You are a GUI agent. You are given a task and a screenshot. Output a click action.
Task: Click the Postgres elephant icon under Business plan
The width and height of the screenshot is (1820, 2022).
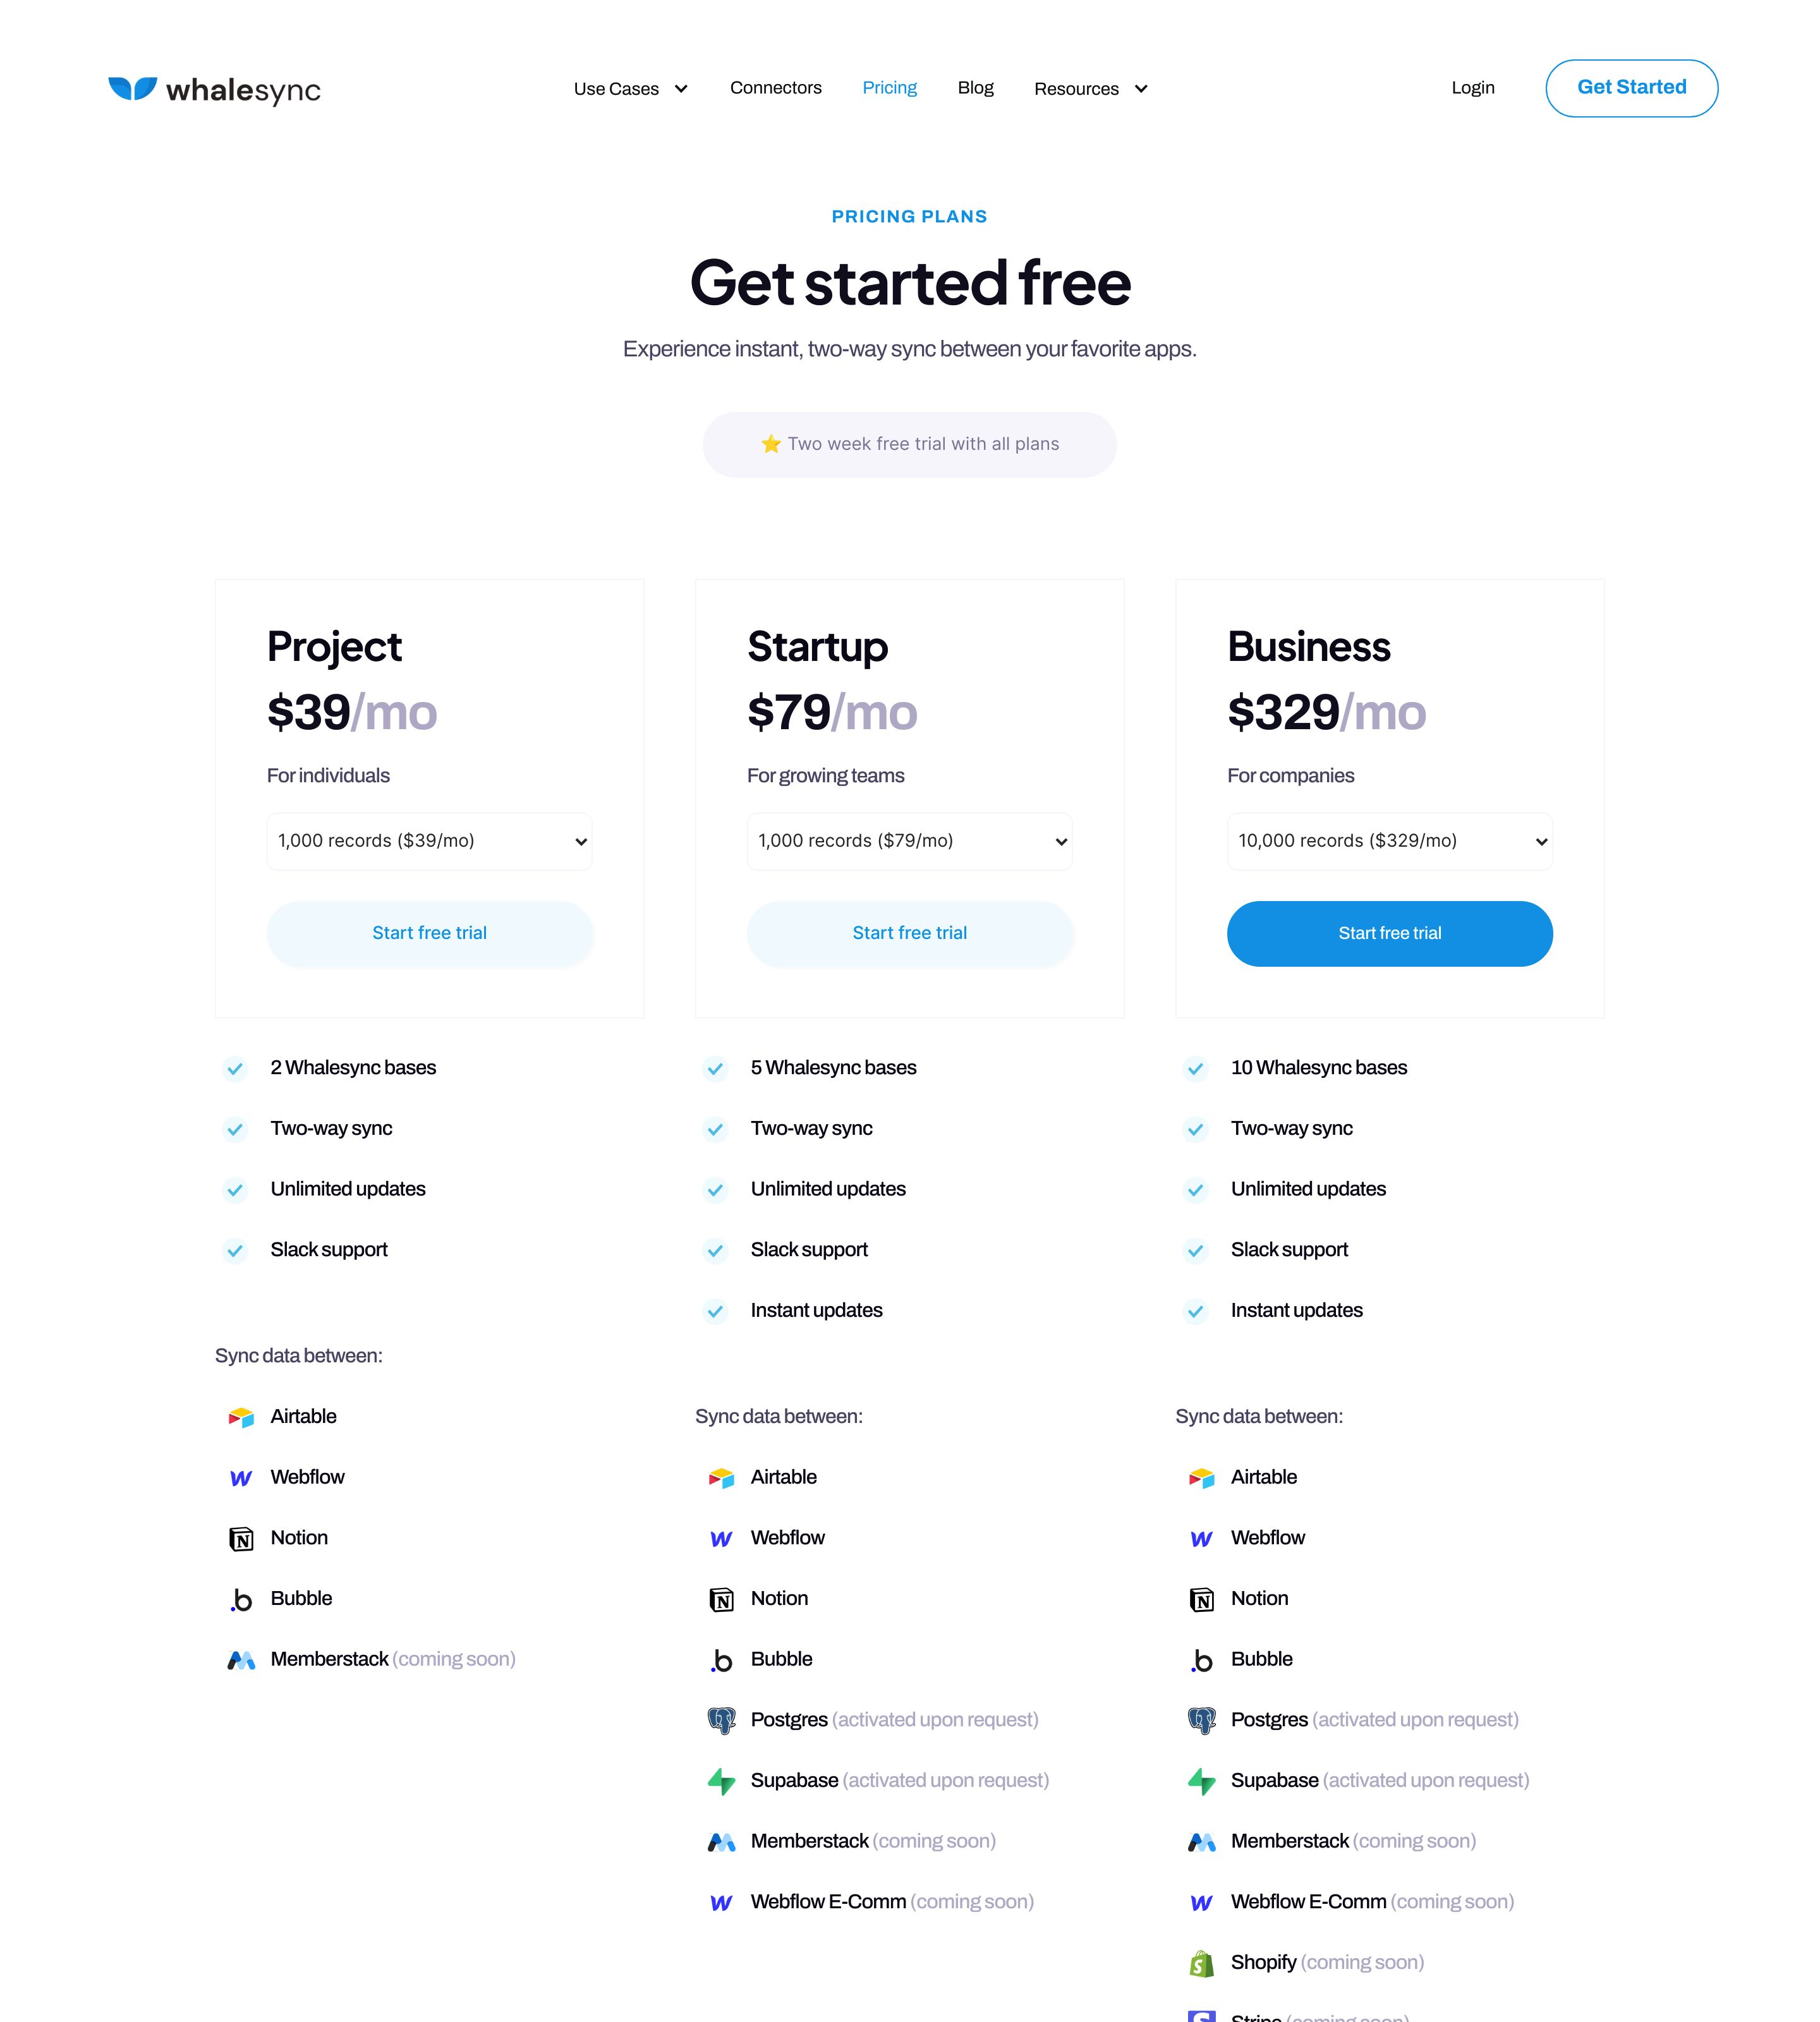1201,1720
